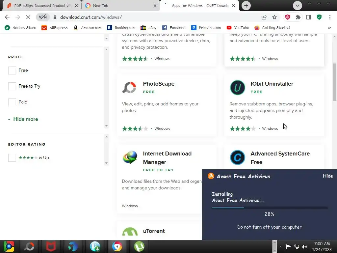Open Advanced SystemCare Free title

(x=280, y=158)
